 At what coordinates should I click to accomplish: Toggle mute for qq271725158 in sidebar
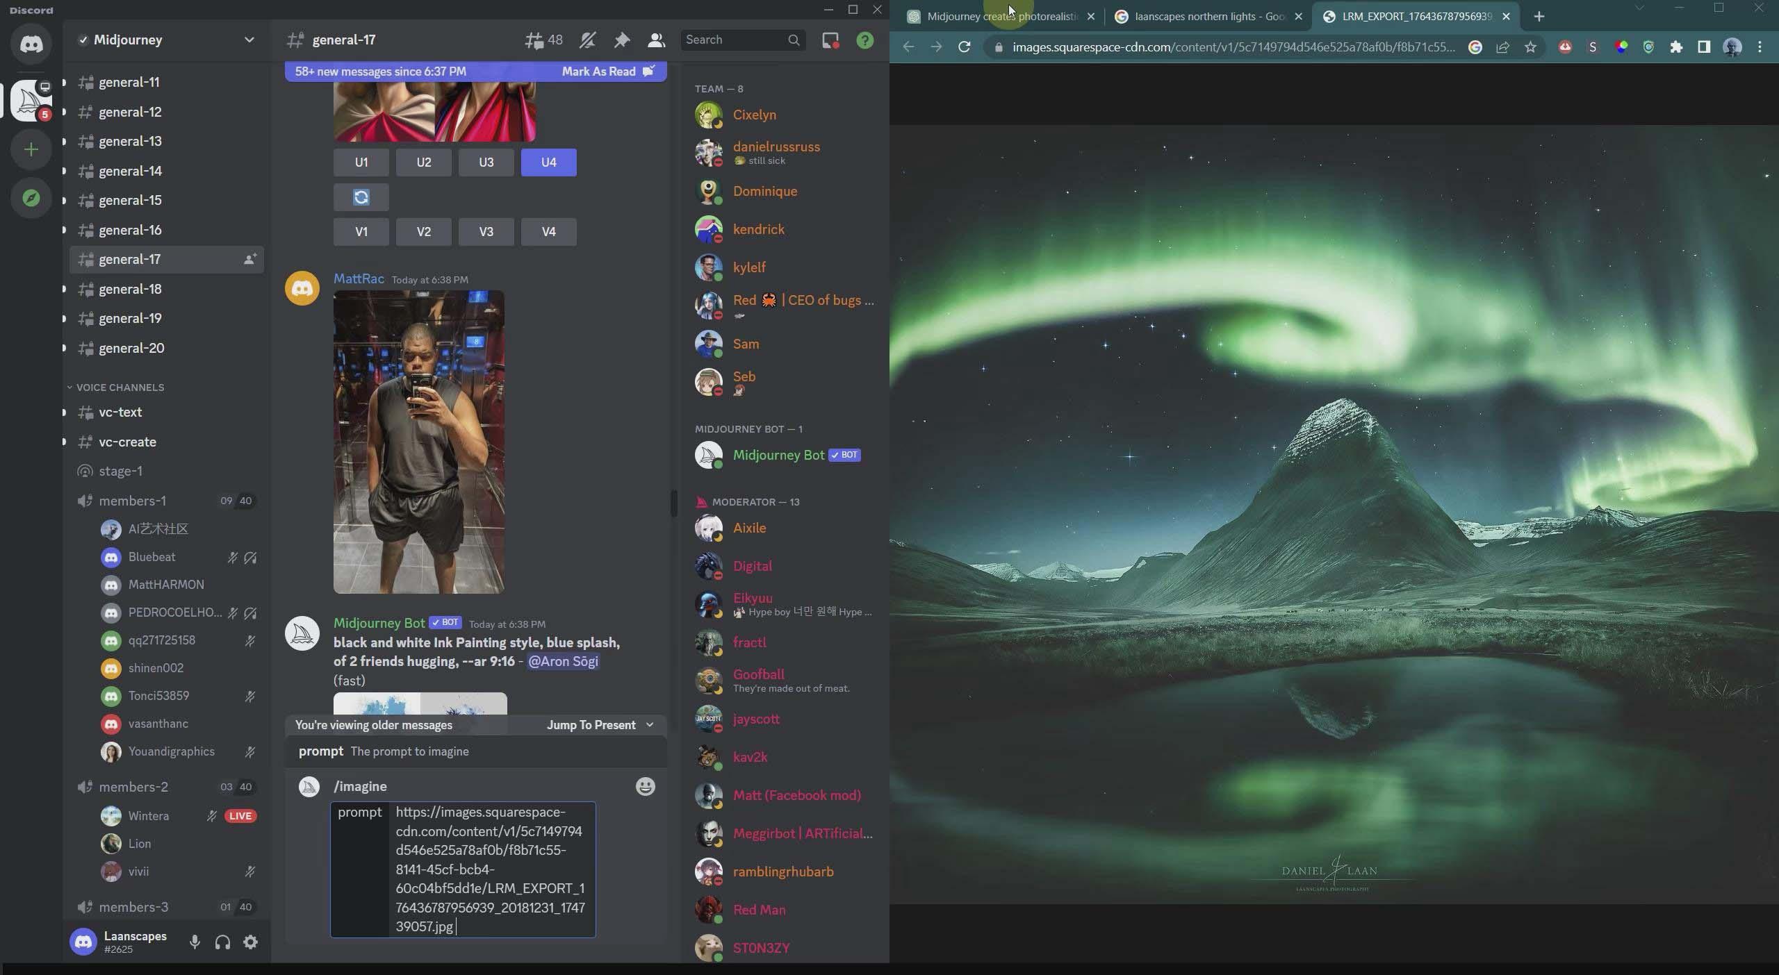coord(250,641)
